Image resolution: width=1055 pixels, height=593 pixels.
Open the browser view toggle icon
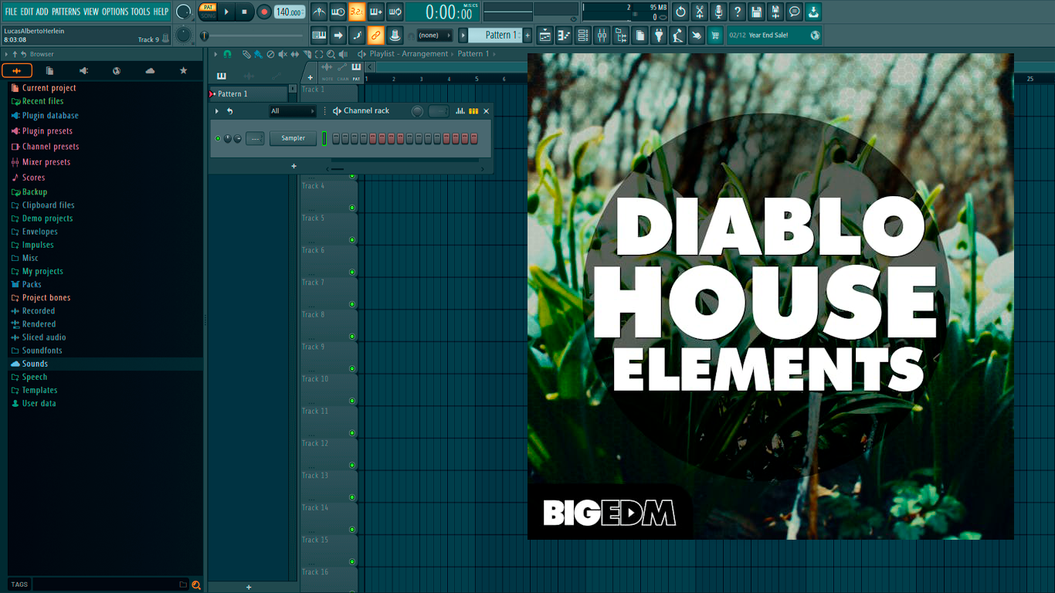point(621,35)
